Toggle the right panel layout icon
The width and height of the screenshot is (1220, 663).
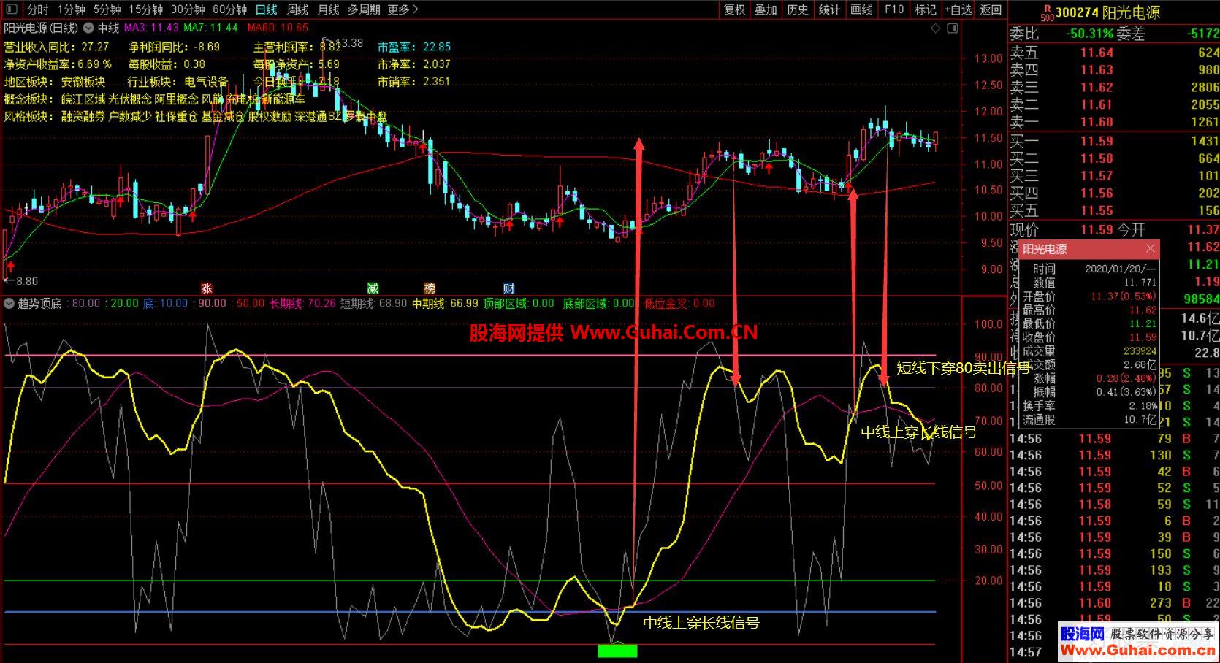point(952,28)
